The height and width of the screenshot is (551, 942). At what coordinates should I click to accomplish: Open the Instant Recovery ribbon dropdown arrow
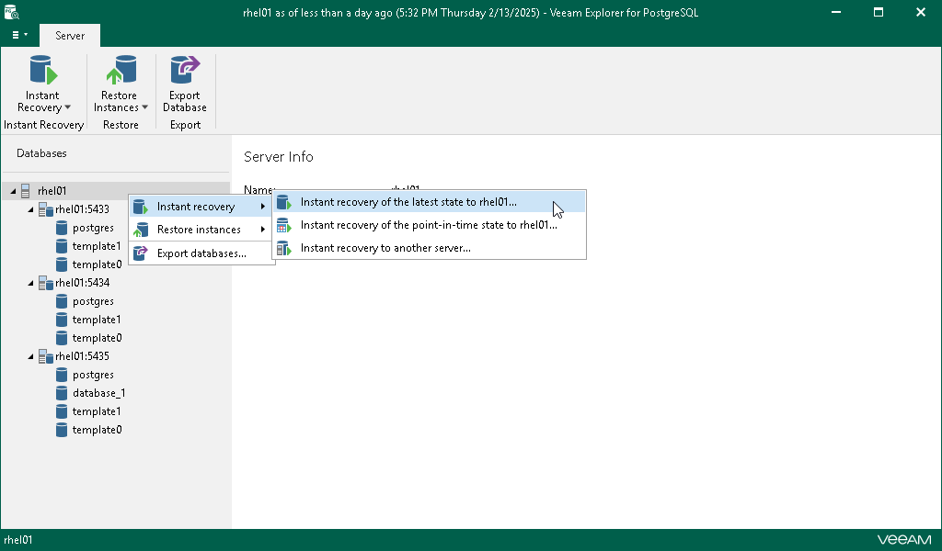(67, 107)
